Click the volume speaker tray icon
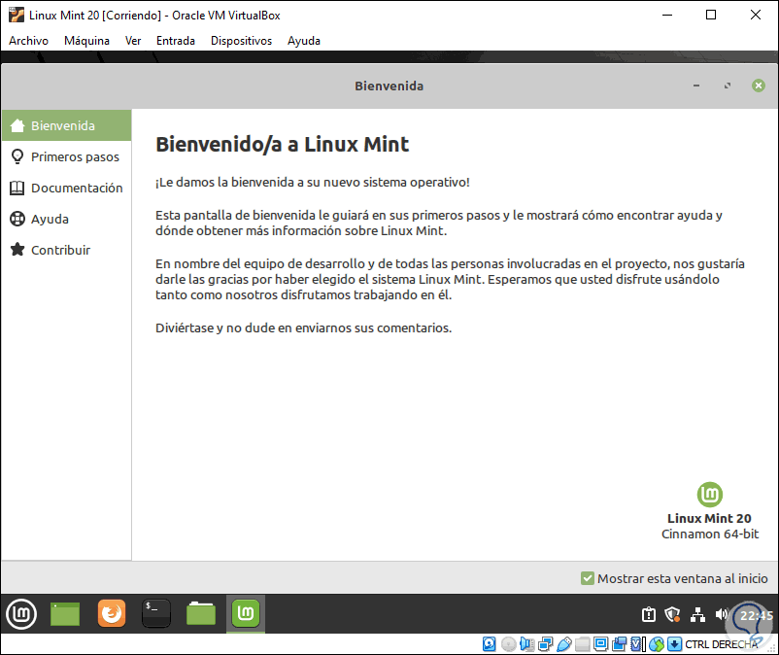The width and height of the screenshot is (779, 655). coord(721,615)
